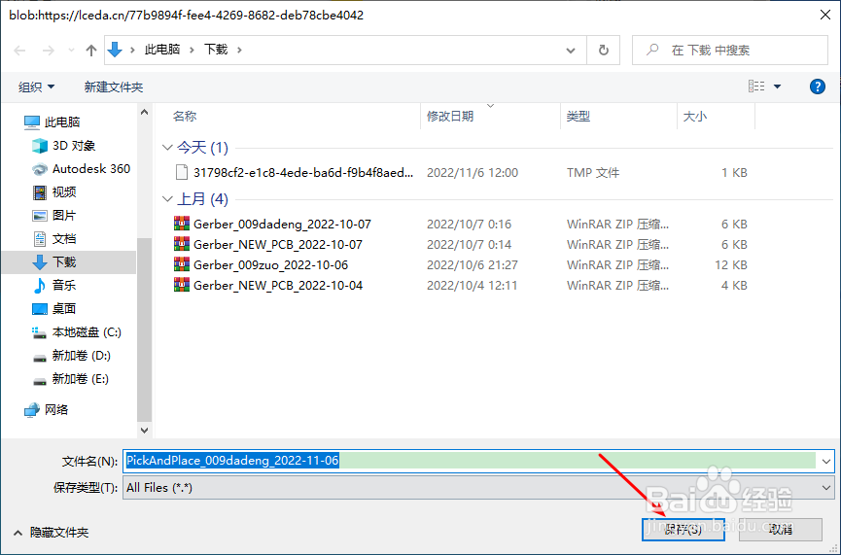This screenshot has height=555, width=841.
Task: Sort by the 名称 column header
Action: coord(185,117)
